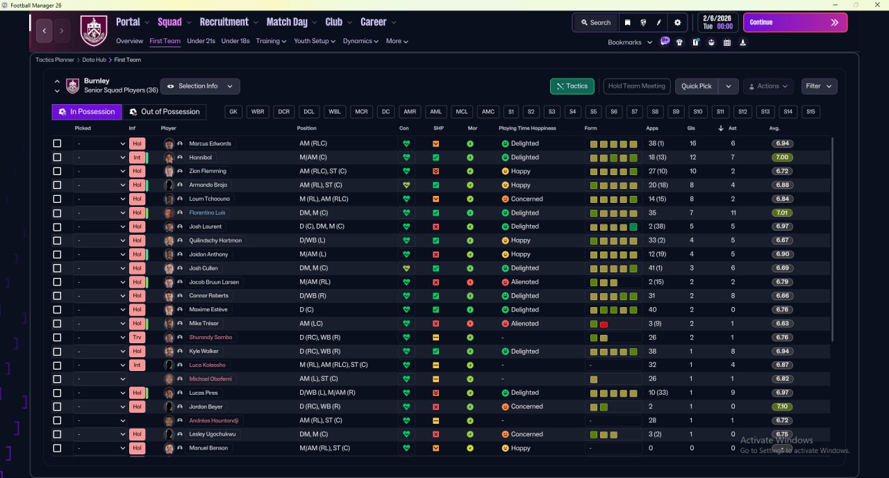Click Armando Broja's happy face icon
Image resolution: width=889 pixels, height=478 pixels.
(505, 186)
